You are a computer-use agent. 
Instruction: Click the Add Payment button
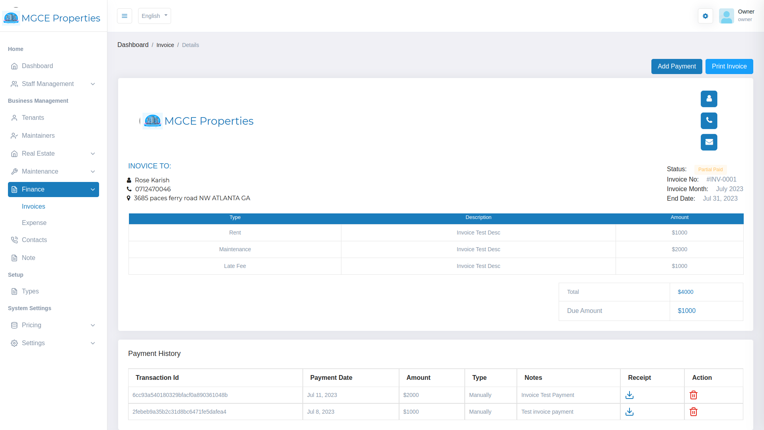(676, 66)
